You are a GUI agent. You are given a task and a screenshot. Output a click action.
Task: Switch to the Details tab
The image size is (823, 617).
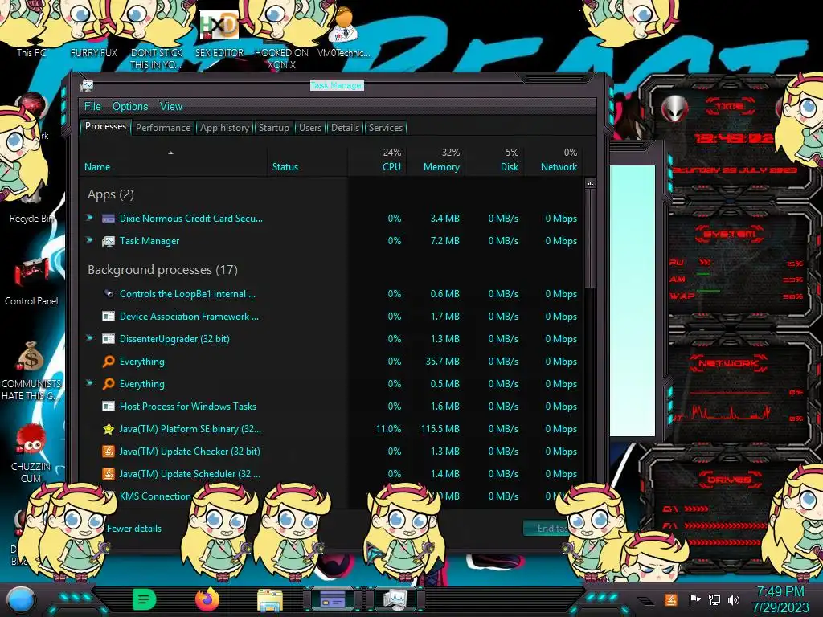click(345, 128)
